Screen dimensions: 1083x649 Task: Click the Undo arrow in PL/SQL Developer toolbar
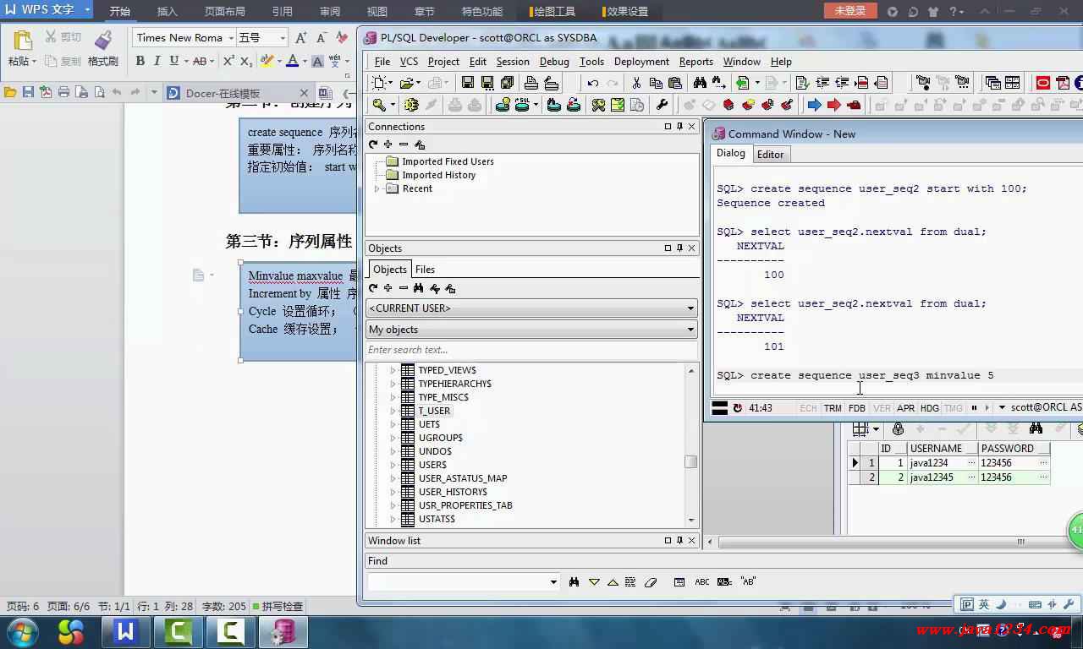pyautogui.click(x=592, y=83)
